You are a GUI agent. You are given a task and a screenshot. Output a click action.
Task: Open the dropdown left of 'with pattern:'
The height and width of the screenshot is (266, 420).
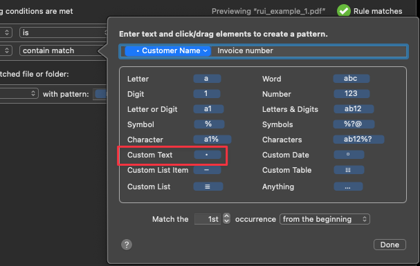pyautogui.click(x=19, y=93)
